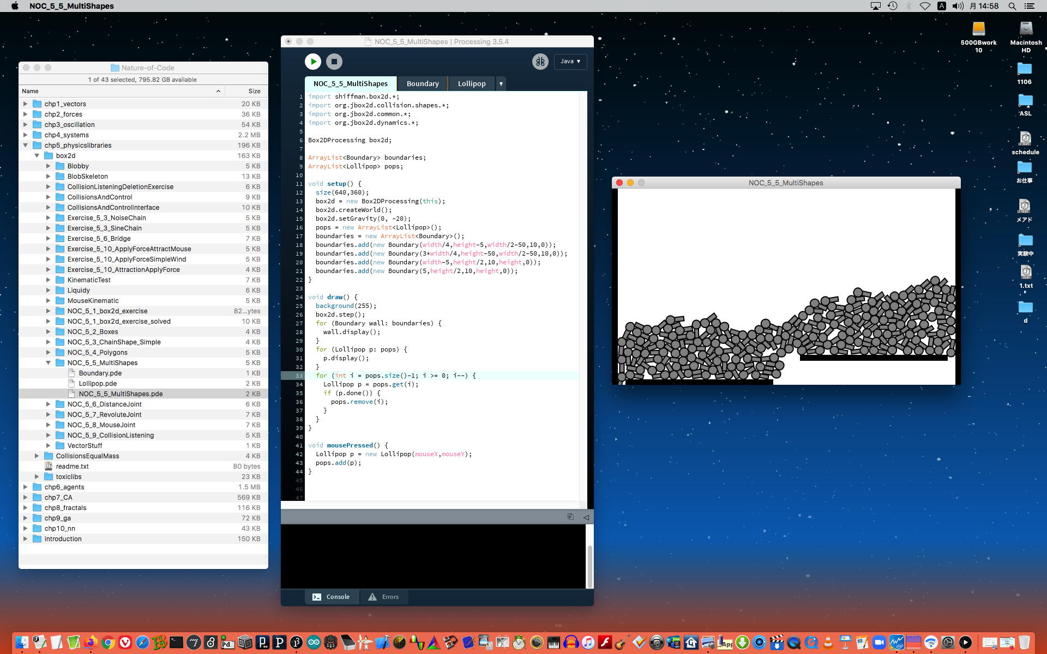The width and height of the screenshot is (1047, 654).
Task: Run the Processing sketch
Action: pos(313,62)
